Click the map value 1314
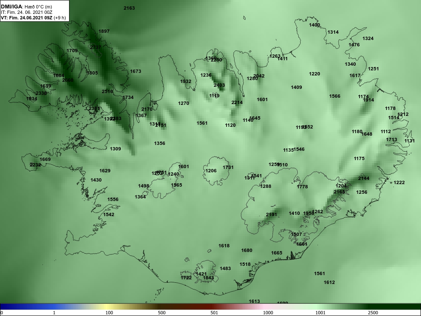This screenshot has height=316, width=421. coord(333,32)
